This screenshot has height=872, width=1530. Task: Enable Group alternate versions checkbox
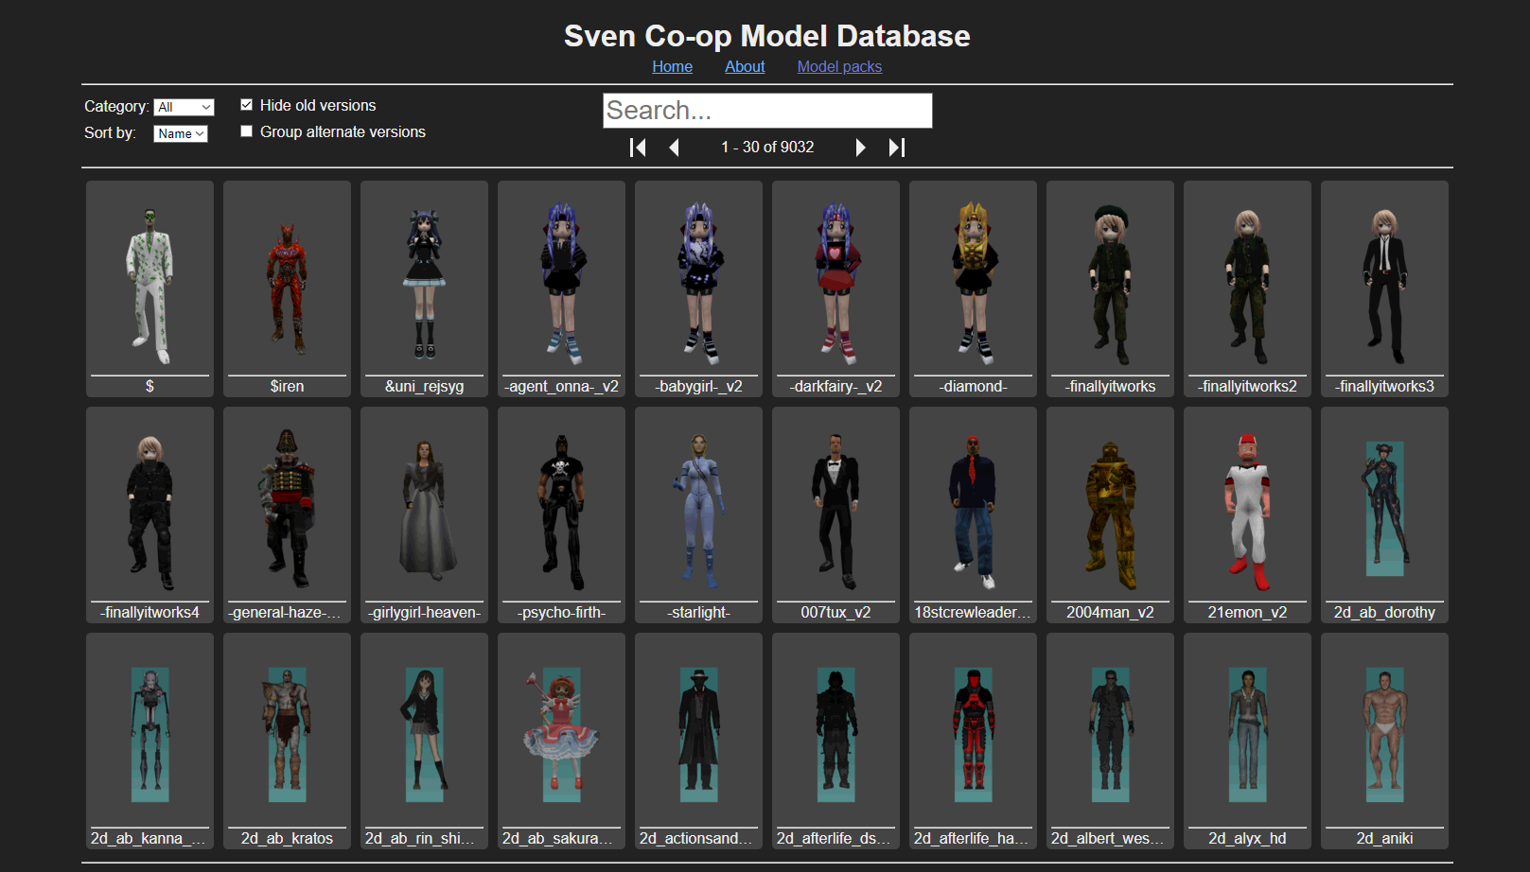[247, 131]
